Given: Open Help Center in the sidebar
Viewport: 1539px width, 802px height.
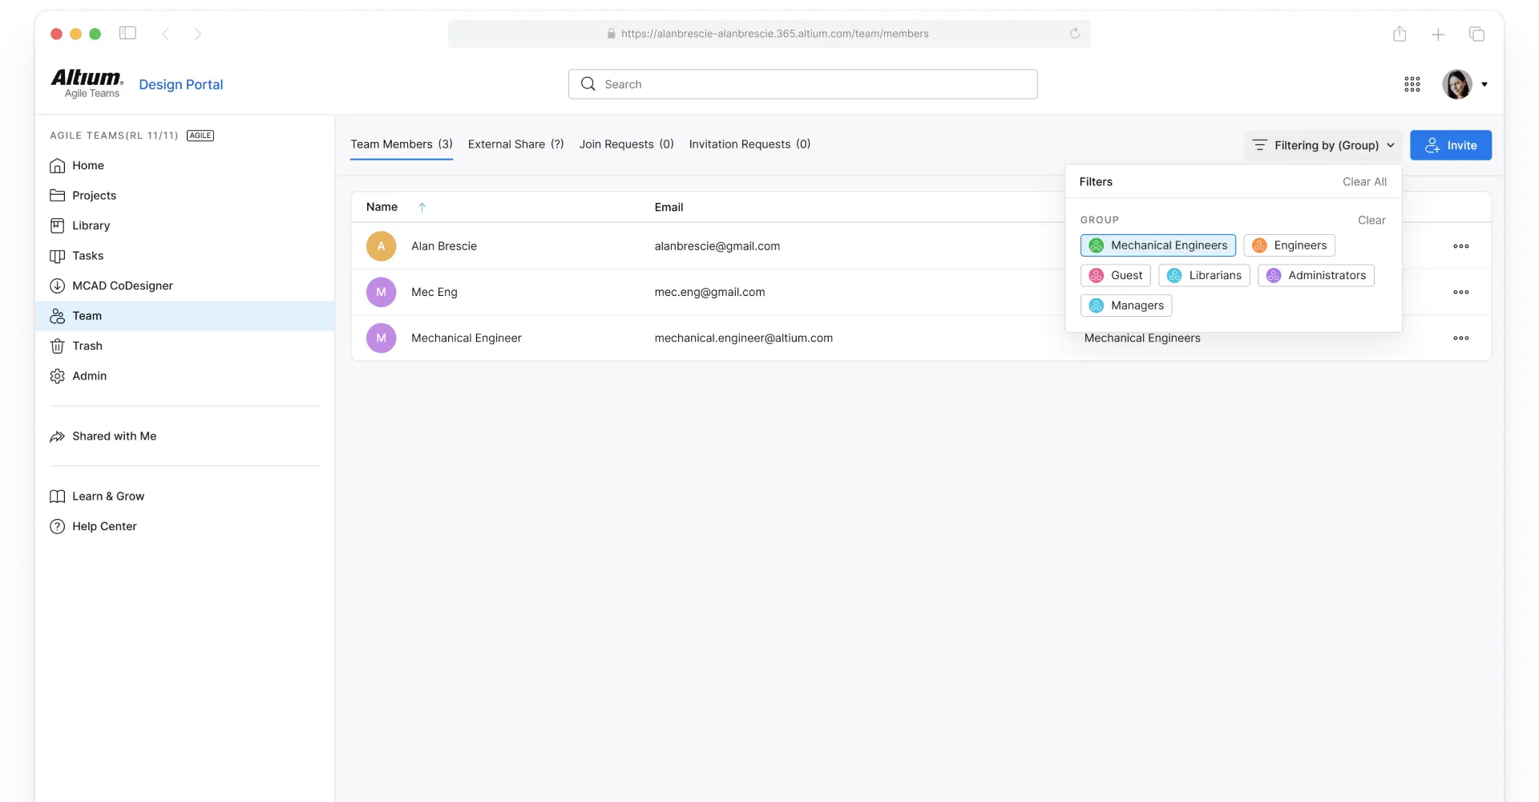Looking at the screenshot, I should [184, 526].
